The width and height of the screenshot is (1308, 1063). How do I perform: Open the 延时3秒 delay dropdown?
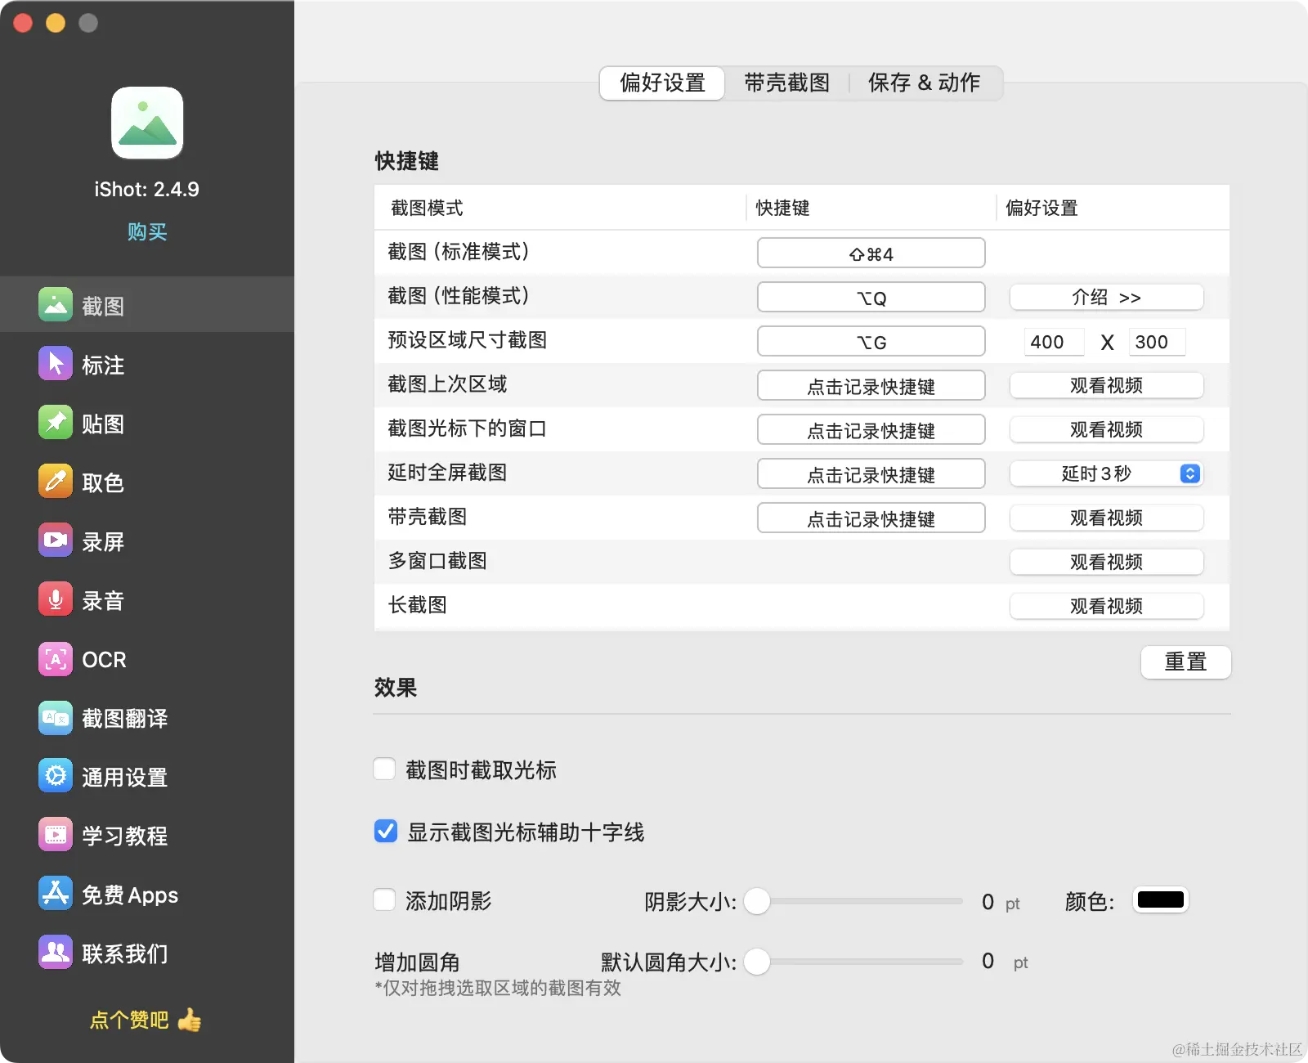[1107, 473]
